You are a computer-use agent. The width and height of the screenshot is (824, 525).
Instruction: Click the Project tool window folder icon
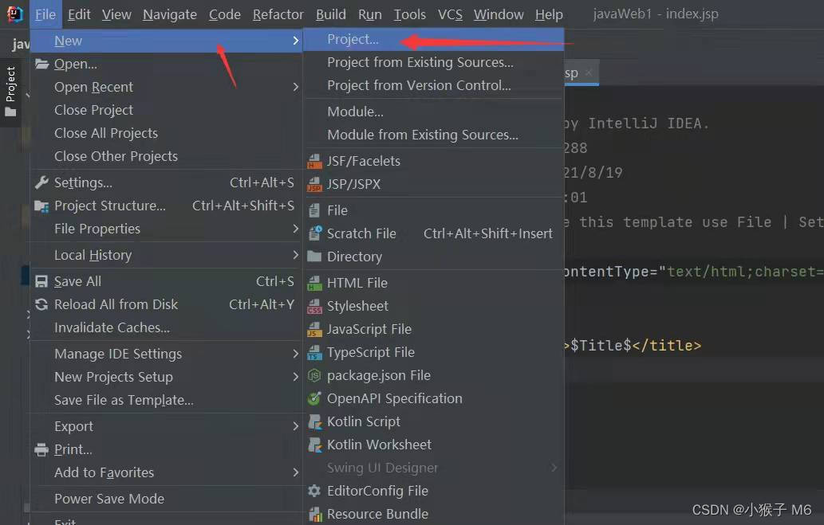point(10,112)
